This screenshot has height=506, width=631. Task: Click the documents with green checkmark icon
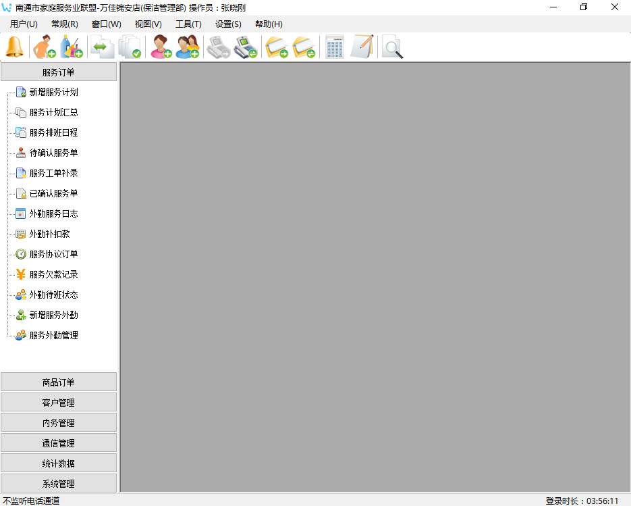pos(130,47)
